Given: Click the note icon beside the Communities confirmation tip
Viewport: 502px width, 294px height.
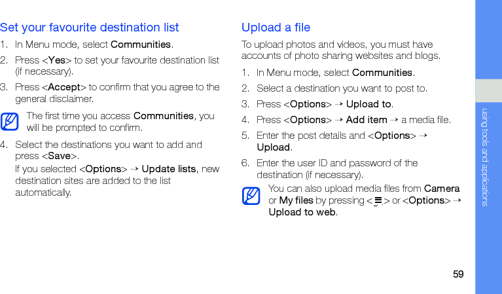Looking at the screenshot, I should coord(9,122).
